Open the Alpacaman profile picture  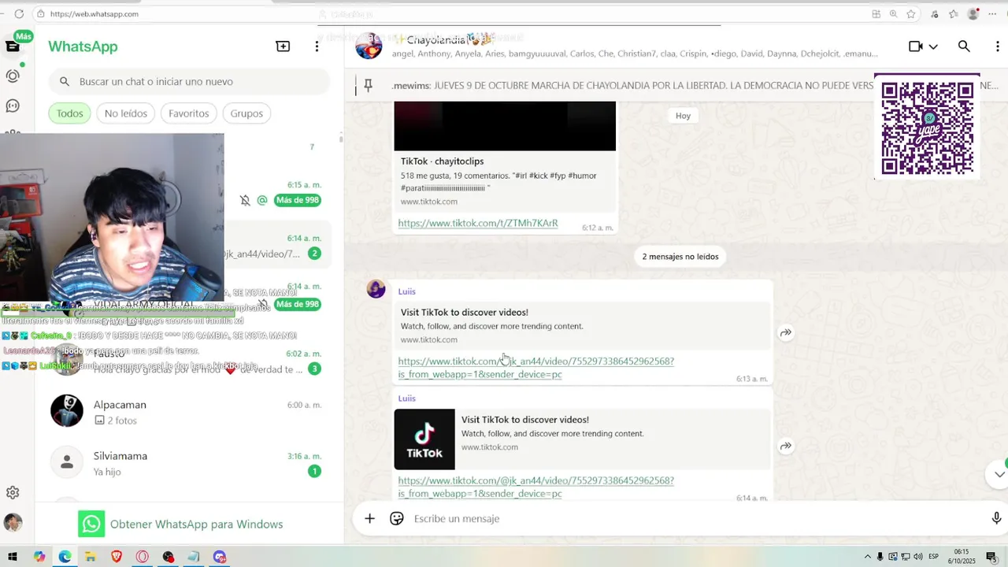click(67, 410)
